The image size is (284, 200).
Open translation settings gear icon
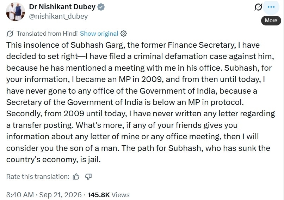pyautogui.click(x=124, y=34)
